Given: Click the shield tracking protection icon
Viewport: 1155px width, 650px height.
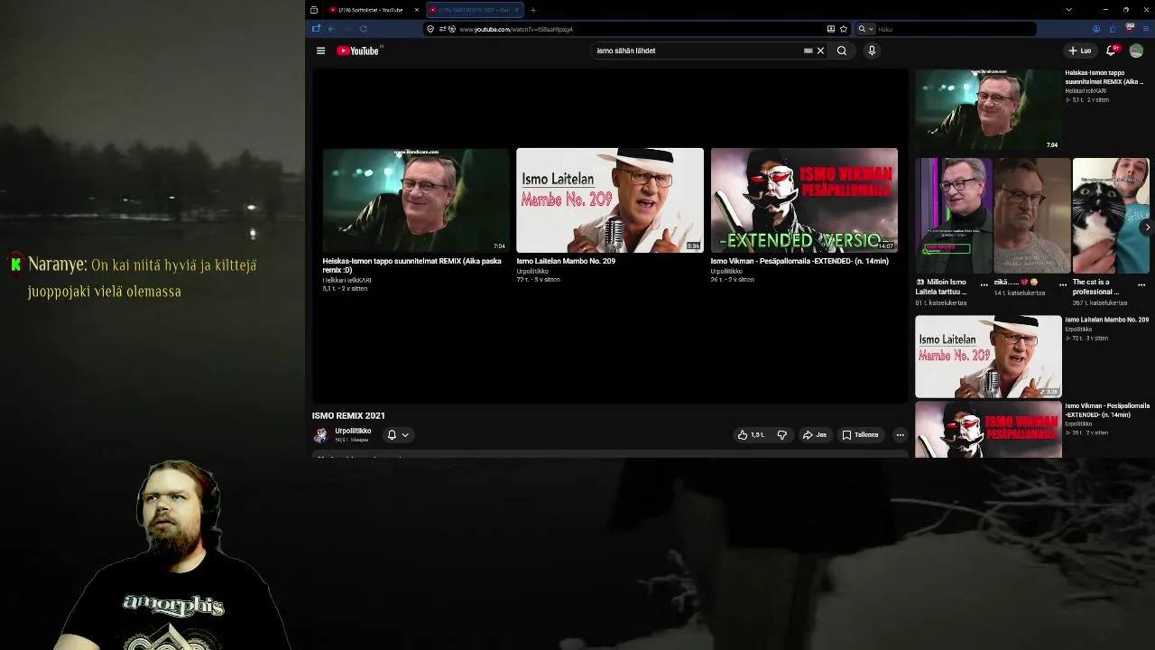Looking at the screenshot, I should (430, 29).
